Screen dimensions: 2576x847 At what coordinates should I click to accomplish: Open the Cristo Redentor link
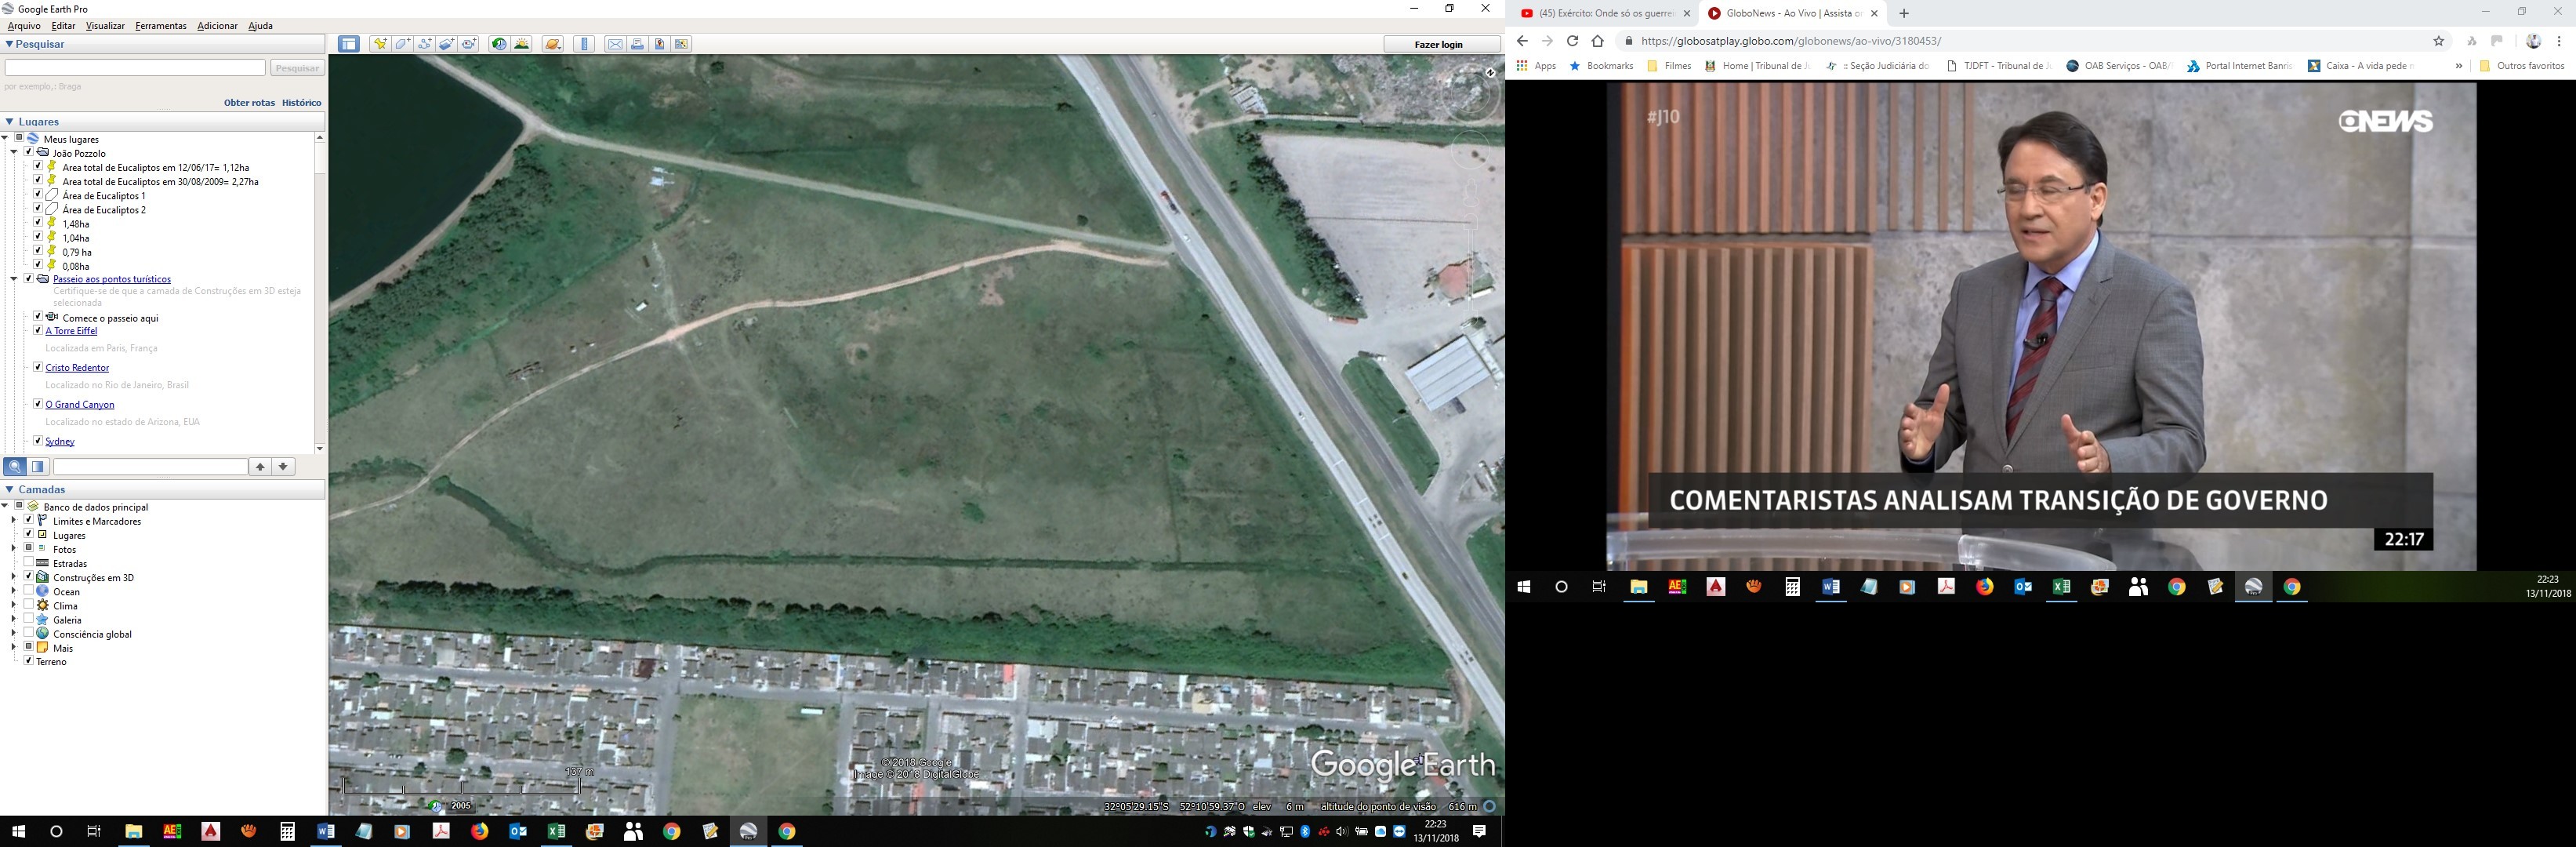click(x=77, y=368)
